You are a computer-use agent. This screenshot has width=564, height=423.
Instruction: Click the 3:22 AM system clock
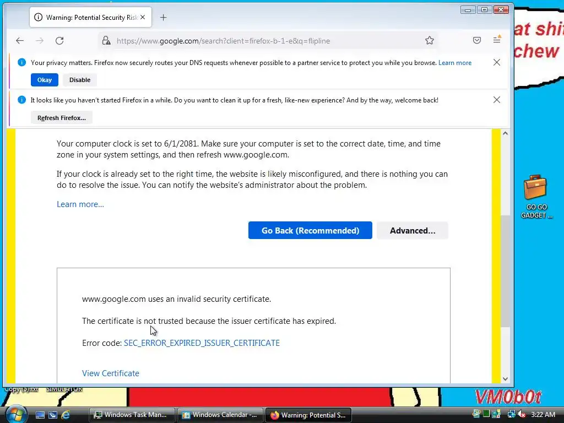(x=543, y=415)
